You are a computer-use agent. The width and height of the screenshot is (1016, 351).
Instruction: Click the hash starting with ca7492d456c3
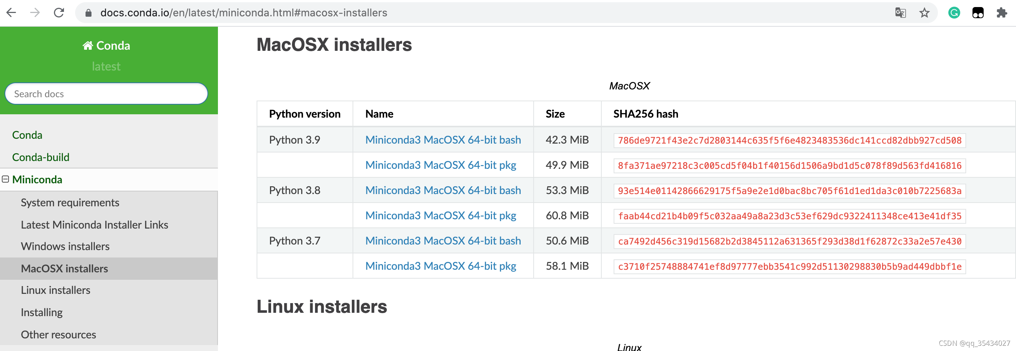coord(790,241)
